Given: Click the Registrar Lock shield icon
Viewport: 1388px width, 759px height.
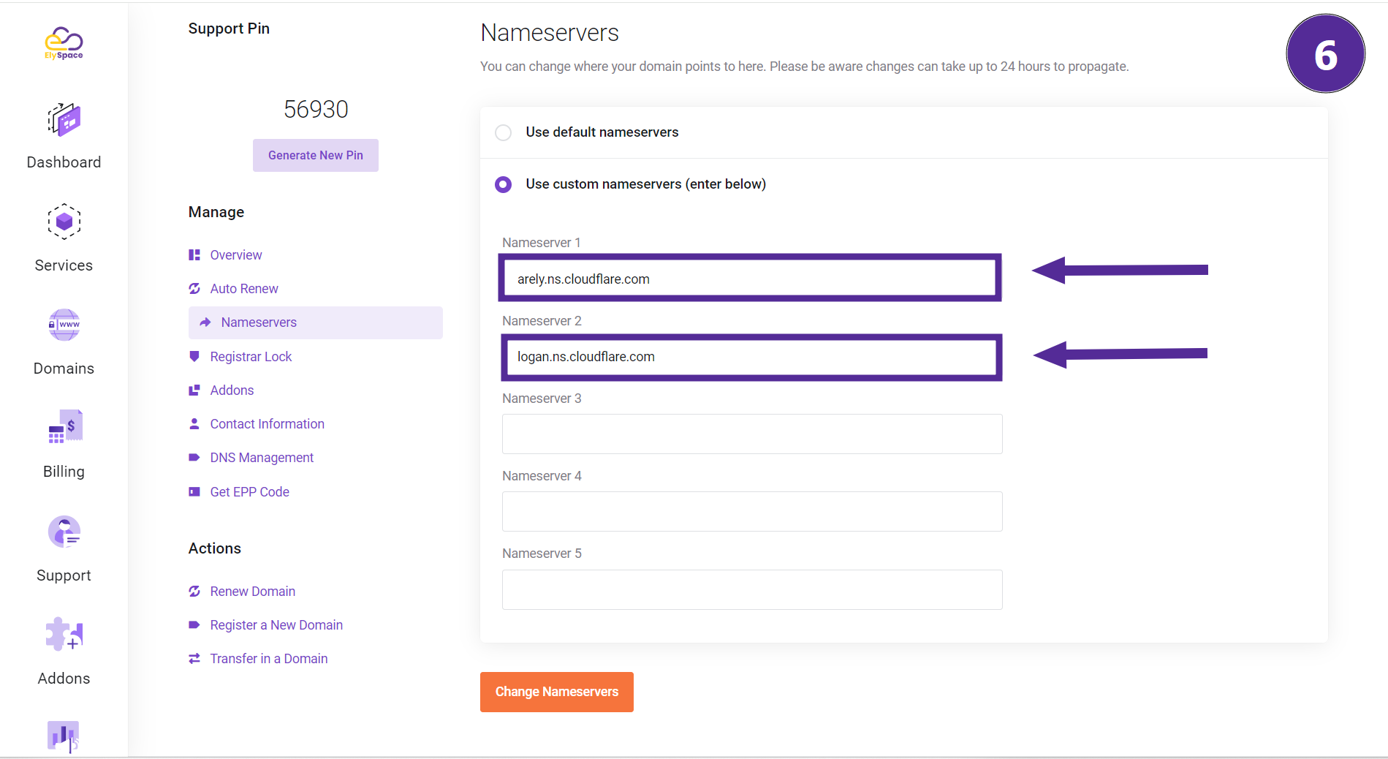Looking at the screenshot, I should [194, 357].
